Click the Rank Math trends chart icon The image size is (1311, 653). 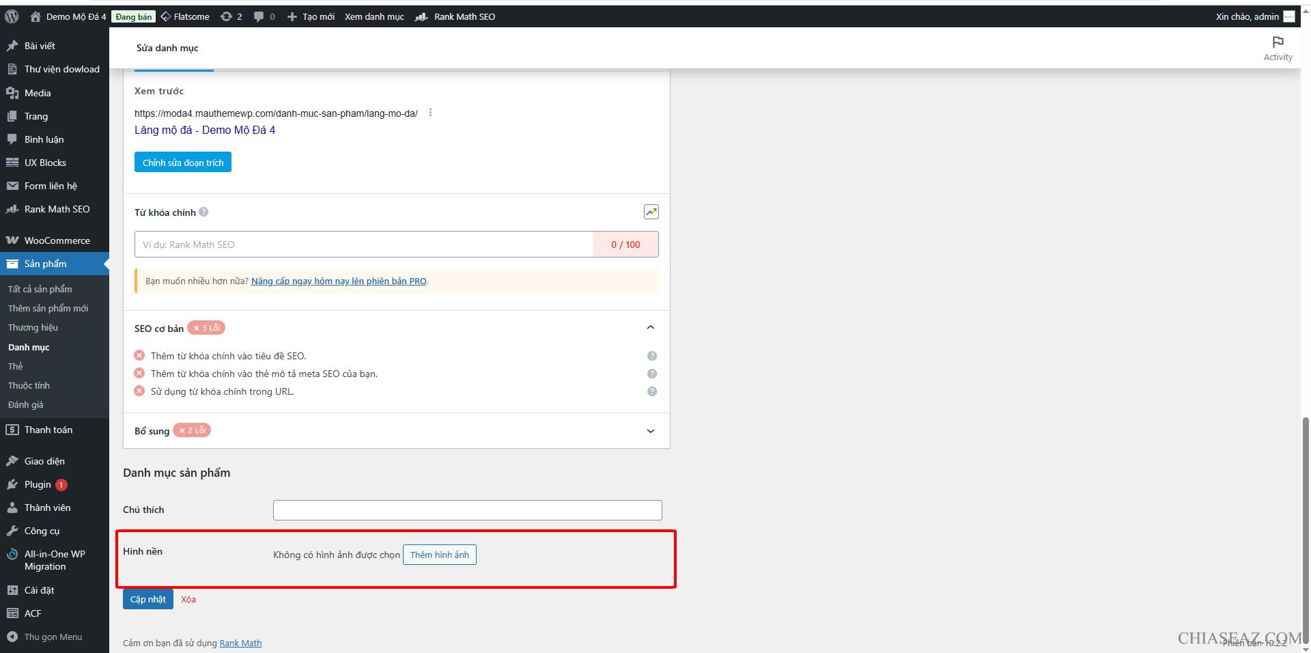pos(651,212)
